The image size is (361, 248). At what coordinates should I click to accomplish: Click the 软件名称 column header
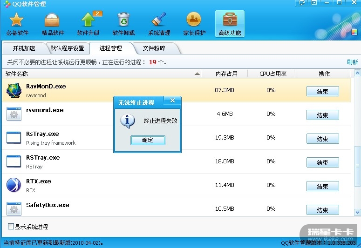(101, 74)
